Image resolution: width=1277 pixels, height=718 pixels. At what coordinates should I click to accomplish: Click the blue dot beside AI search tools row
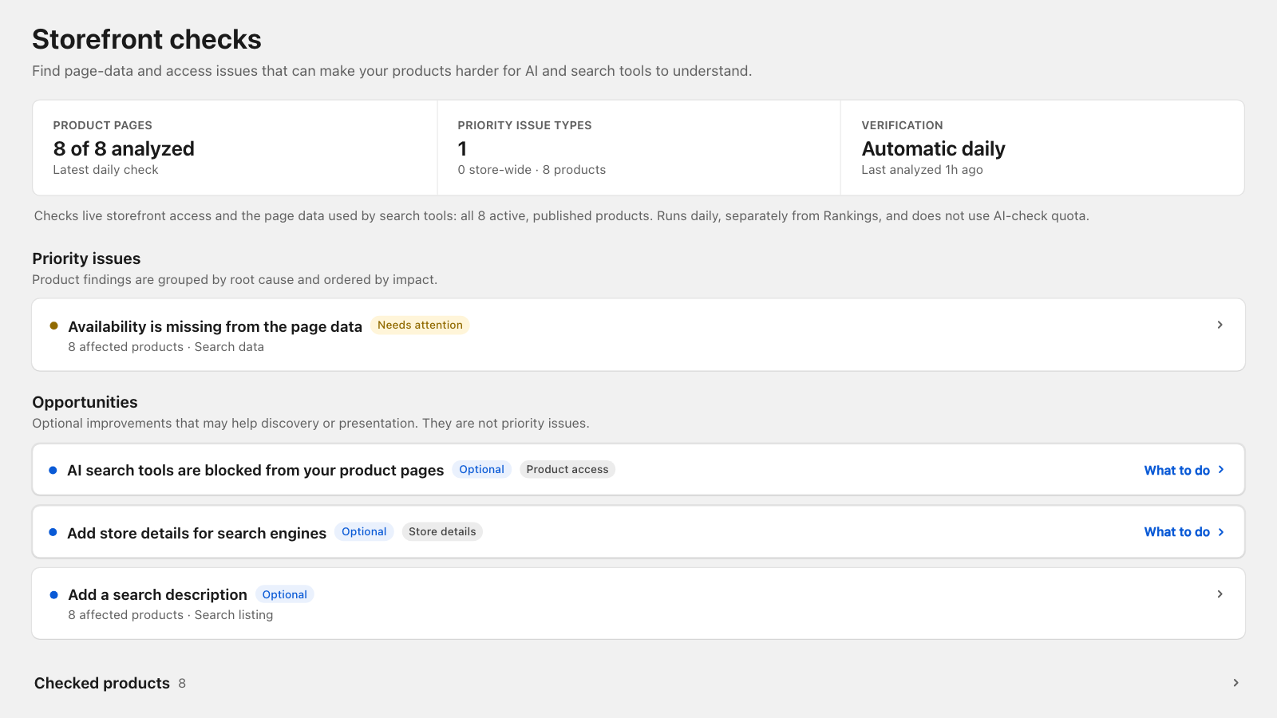coord(53,470)
